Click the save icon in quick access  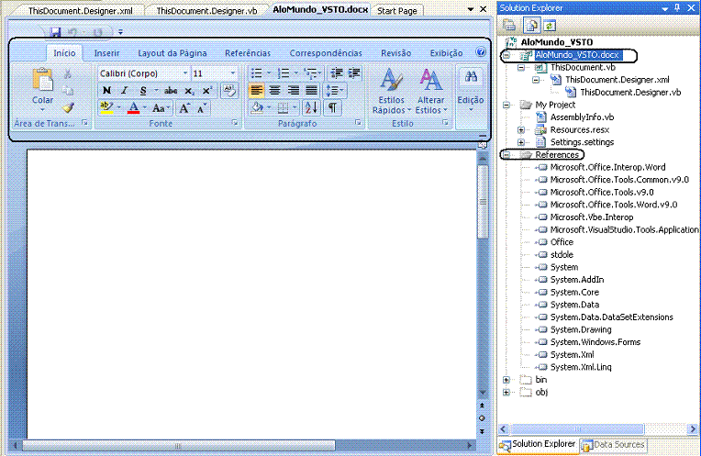55,32
